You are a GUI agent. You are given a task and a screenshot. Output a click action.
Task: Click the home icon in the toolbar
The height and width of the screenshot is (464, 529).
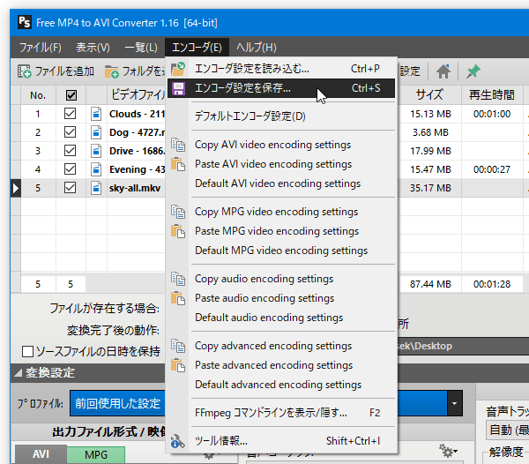[443, 71]
